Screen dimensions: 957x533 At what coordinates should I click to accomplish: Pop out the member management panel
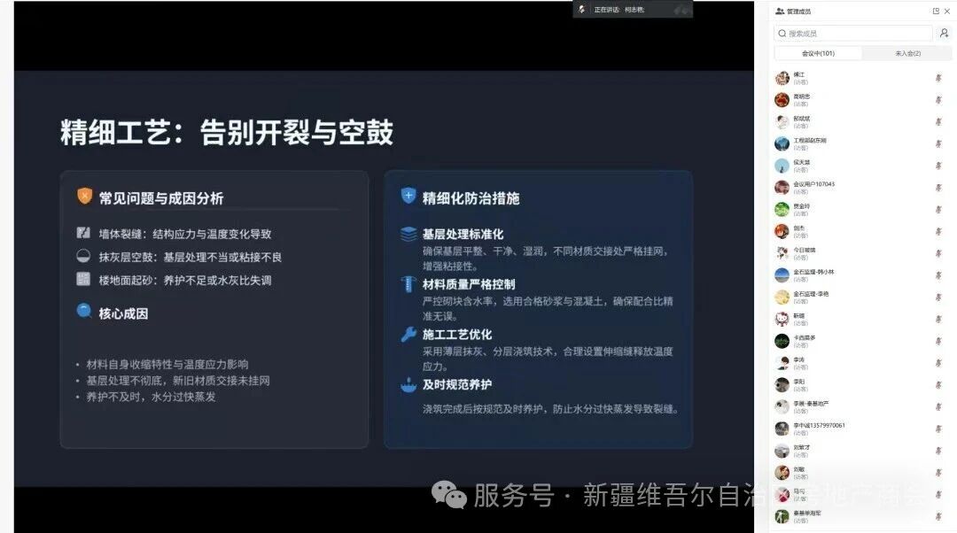[x=936, y=11]
